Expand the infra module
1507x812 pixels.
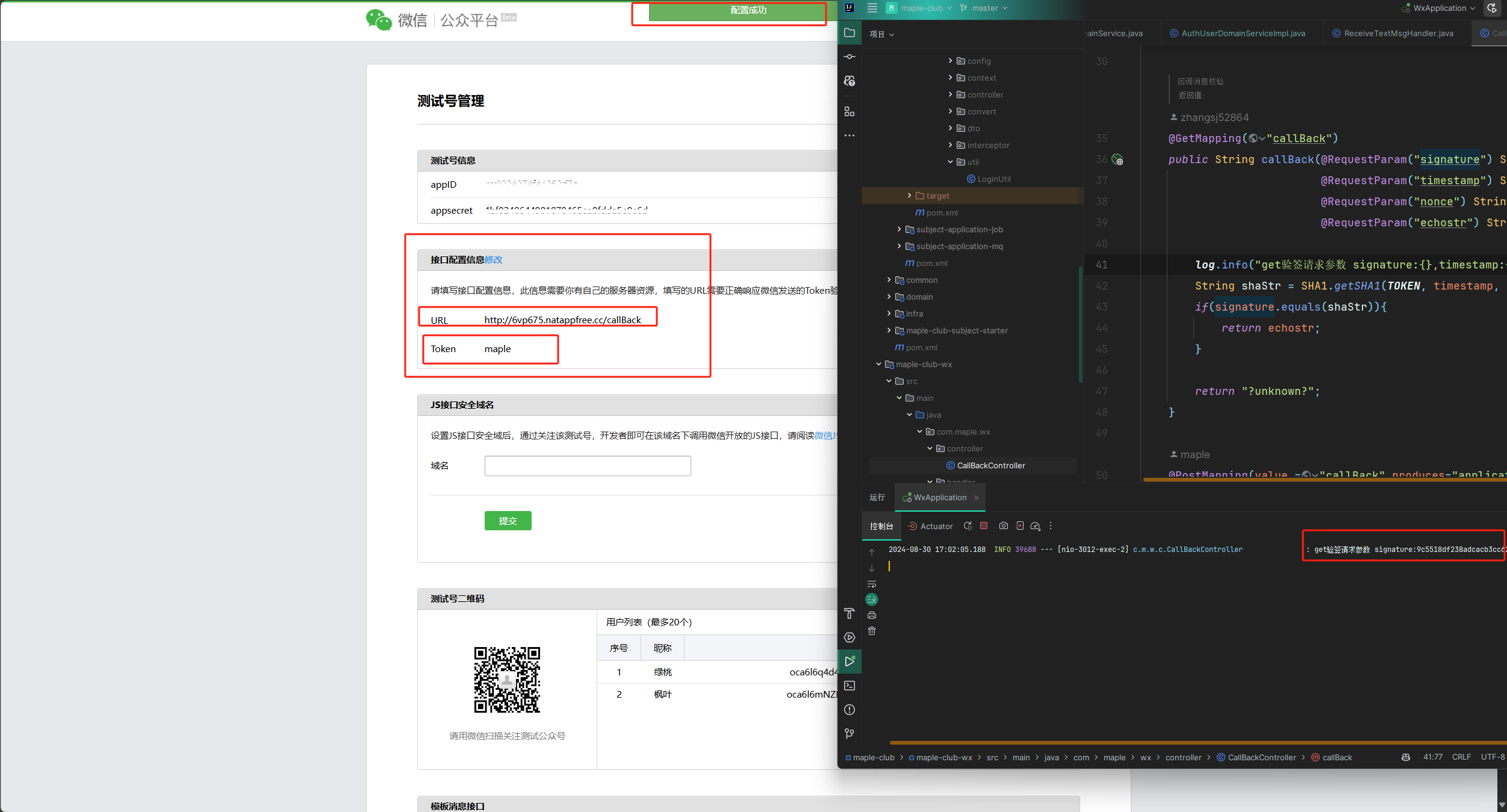point(889,314)
